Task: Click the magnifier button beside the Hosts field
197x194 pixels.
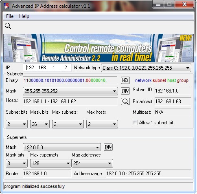Action: pyautogui.click(x=125, y=101)
